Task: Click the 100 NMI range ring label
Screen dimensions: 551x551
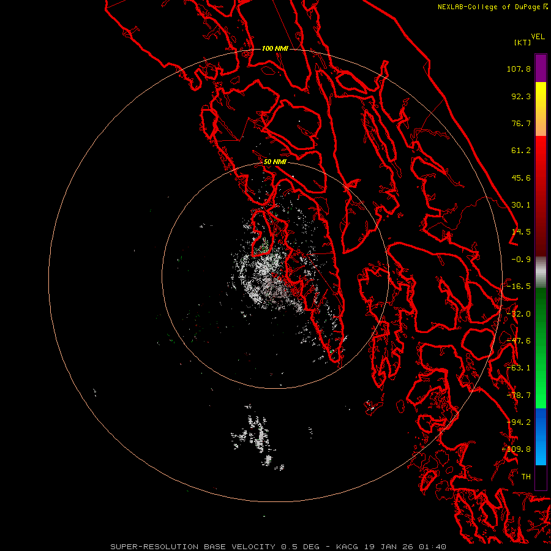Action: pos(275,48)
